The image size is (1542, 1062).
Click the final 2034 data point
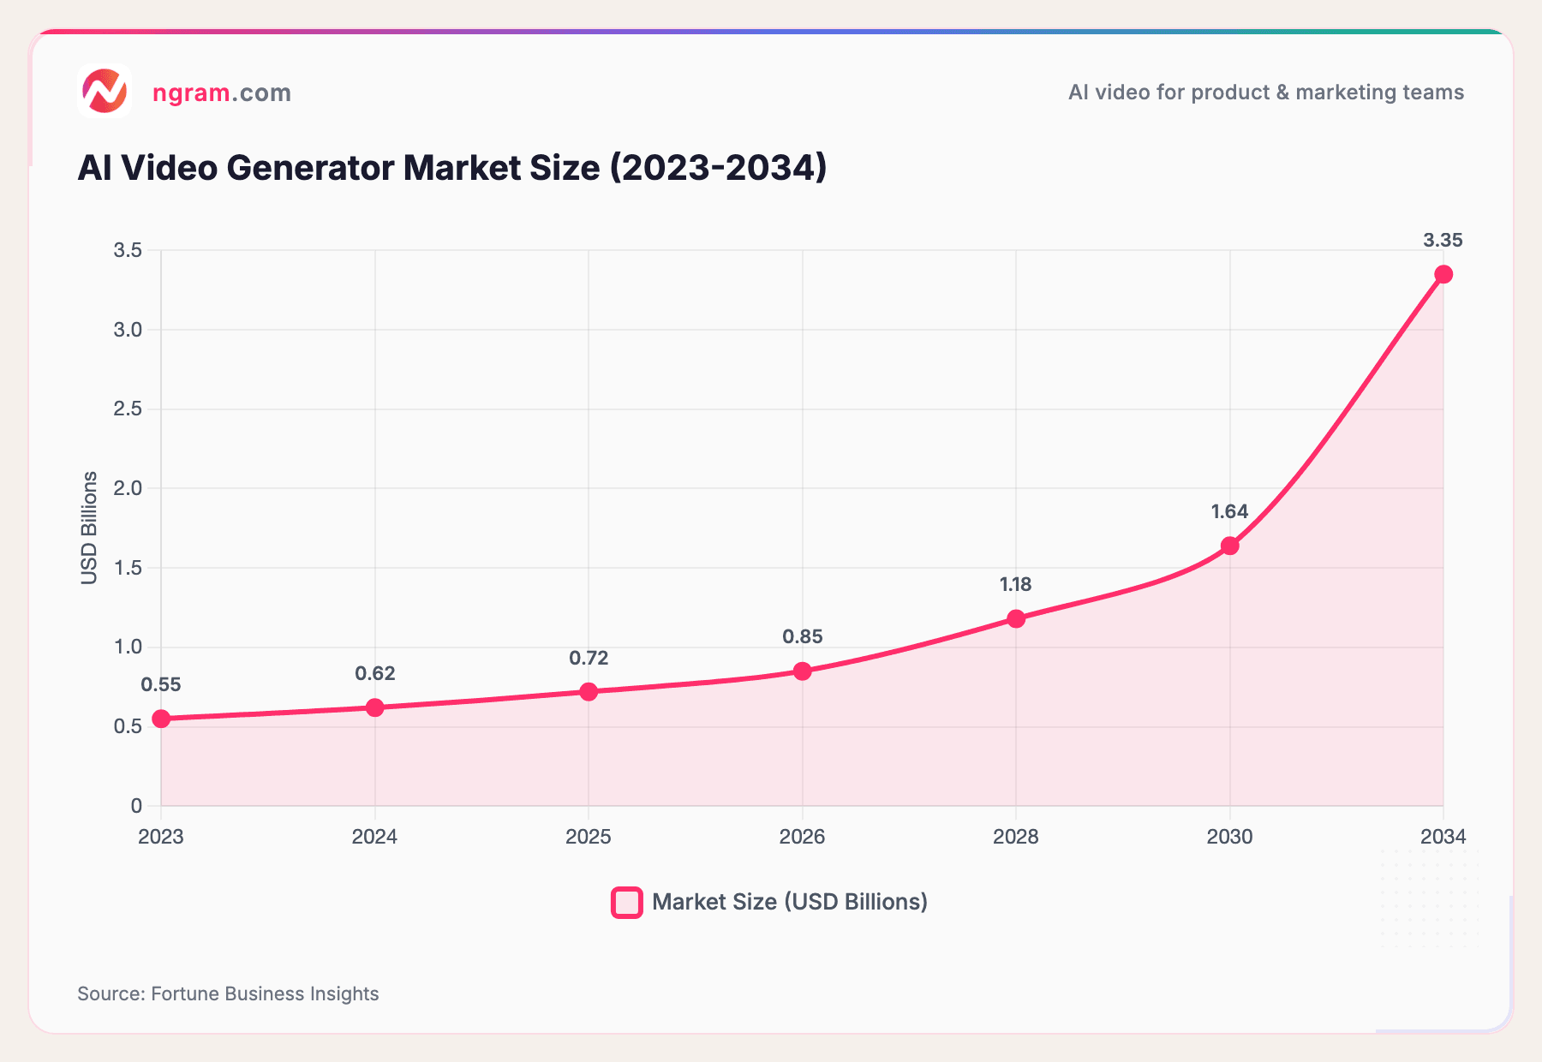pyautogui.click(x=1443, y=272)
